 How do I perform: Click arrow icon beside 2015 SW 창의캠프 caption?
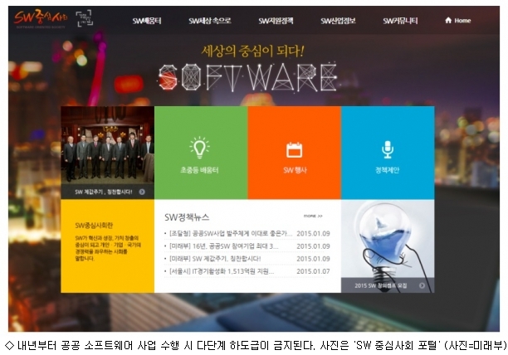click(x=422, y=285)
